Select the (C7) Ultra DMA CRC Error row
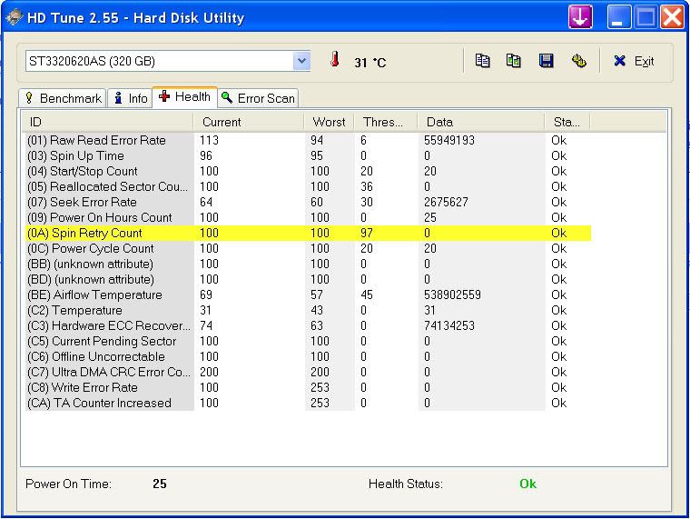Image resolution: width=690 pixels, height=519 pixels. coord(308,372)
